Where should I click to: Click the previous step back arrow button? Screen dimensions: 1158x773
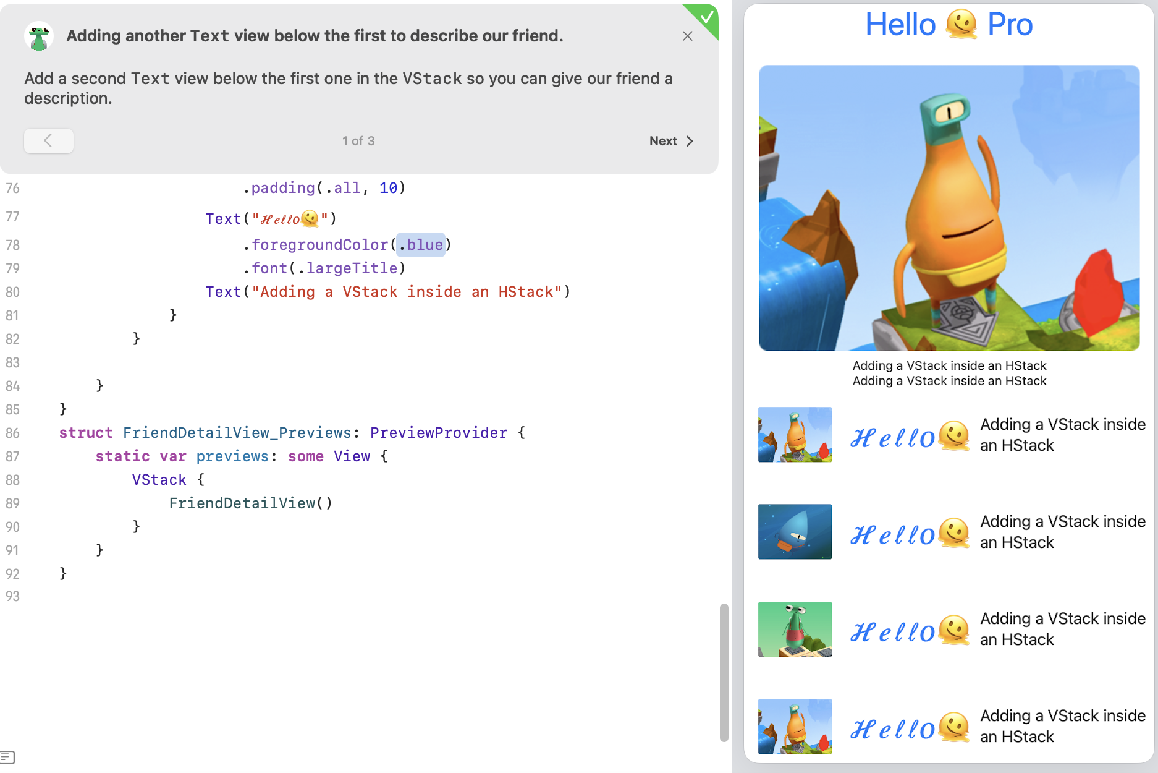[49, 141]
